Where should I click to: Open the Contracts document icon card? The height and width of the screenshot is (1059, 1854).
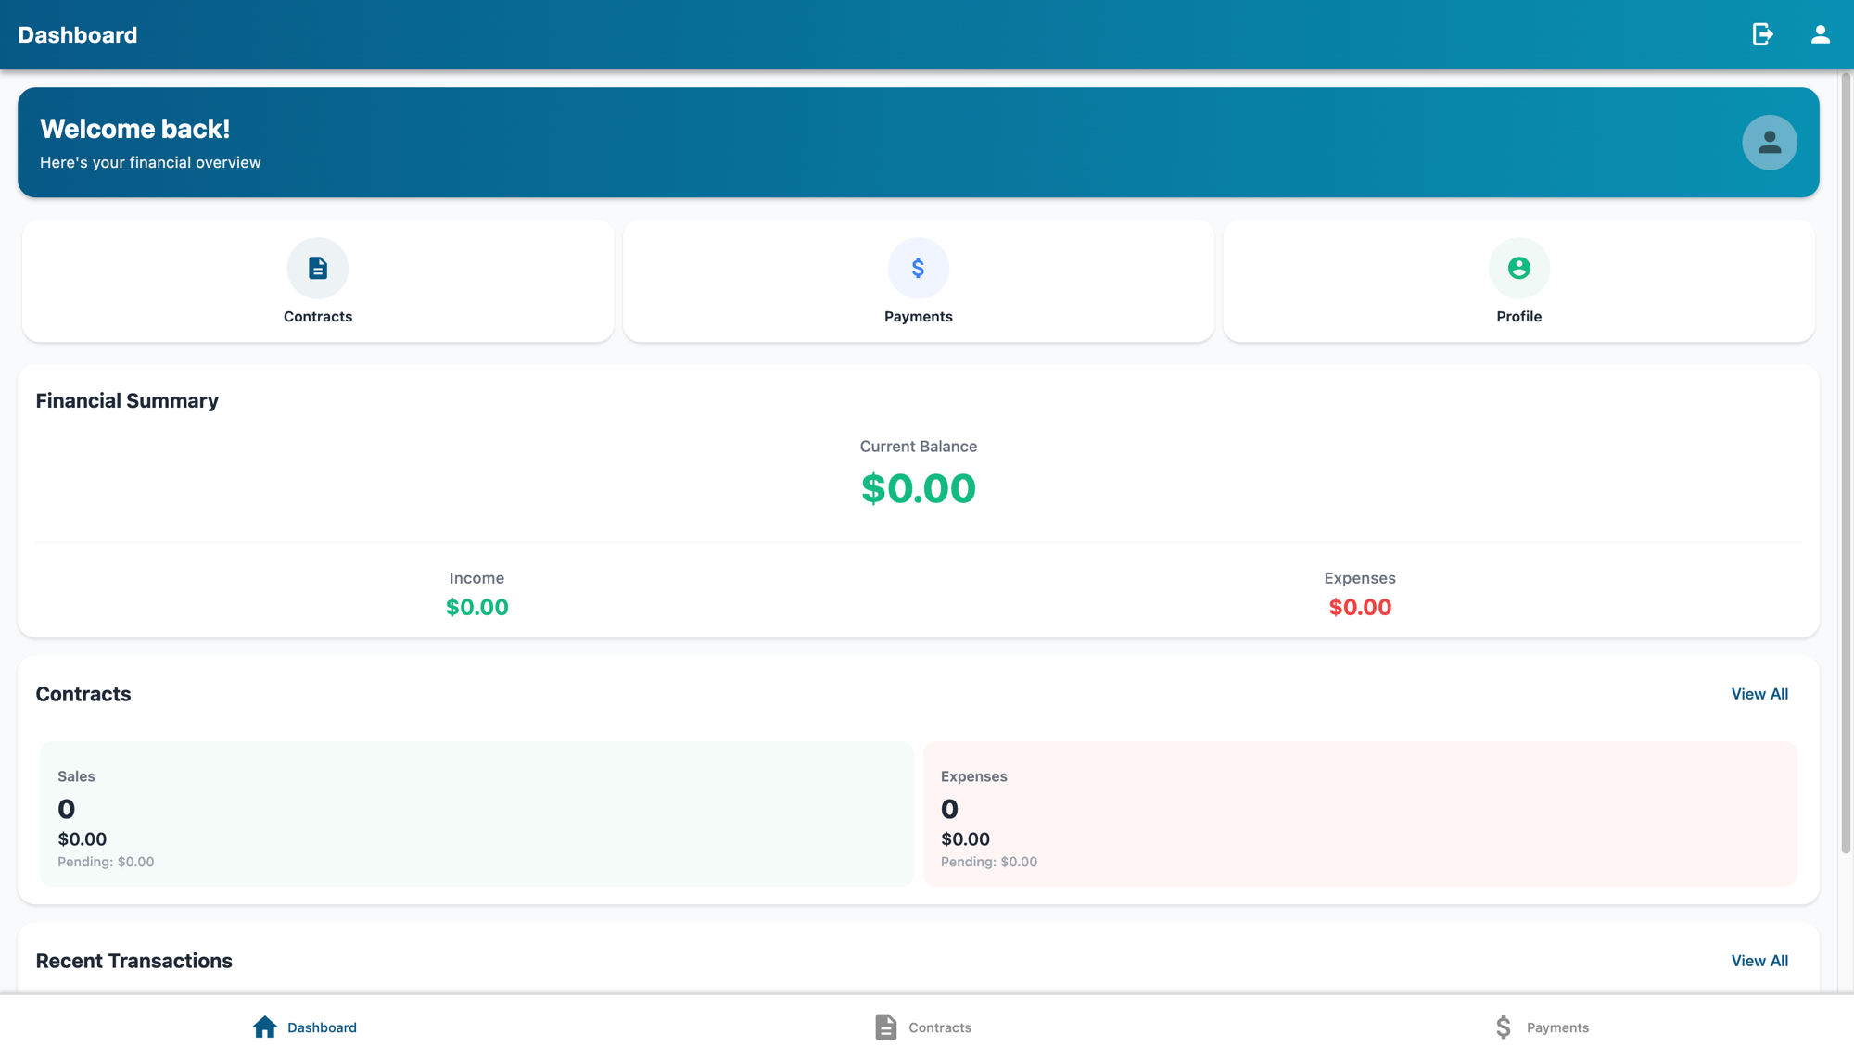click(318, 281)
